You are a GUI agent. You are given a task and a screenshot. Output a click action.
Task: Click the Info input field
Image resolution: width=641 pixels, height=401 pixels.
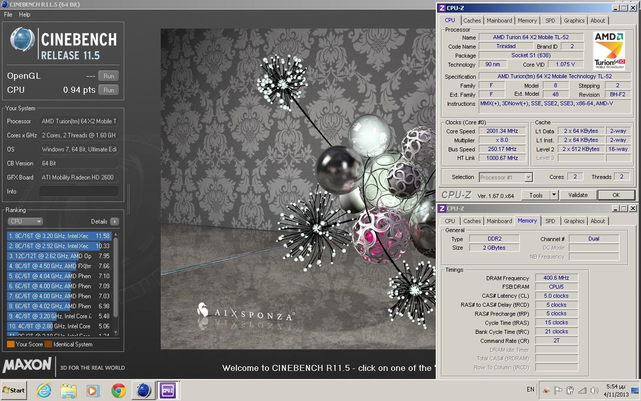pos(79,191)
